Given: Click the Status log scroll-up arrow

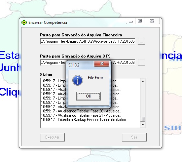Looking at the screenshot, I should [x=143, y=81].
